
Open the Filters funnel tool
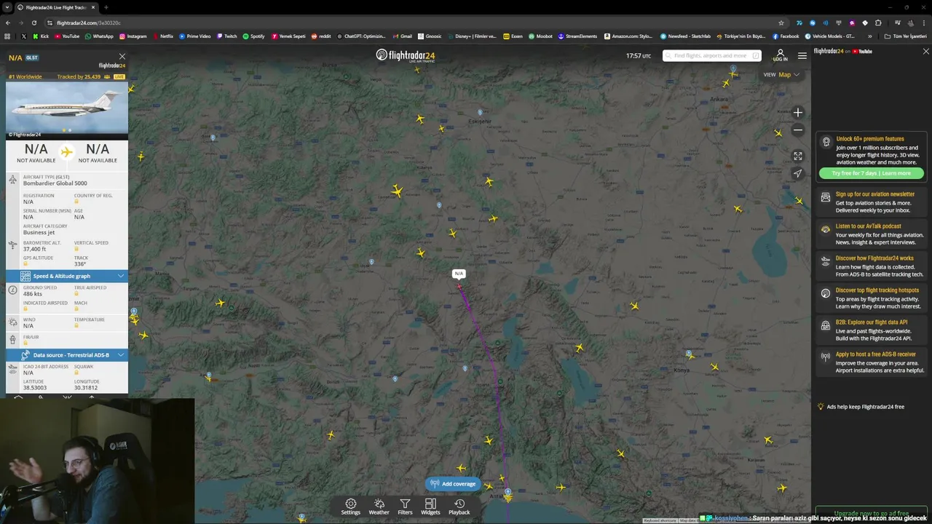405,507
